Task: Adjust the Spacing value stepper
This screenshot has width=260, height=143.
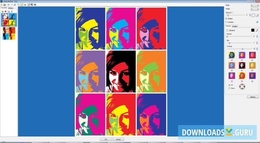Action: tap(250, 15)
